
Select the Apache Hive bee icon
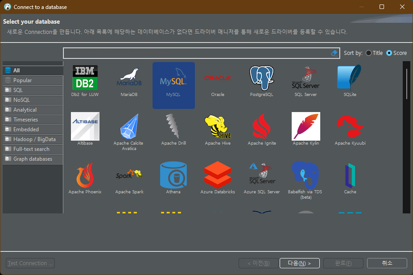click(218, 126)
